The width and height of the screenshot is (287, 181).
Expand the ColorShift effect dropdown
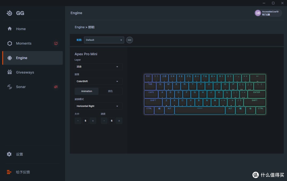tap(98, 81)
